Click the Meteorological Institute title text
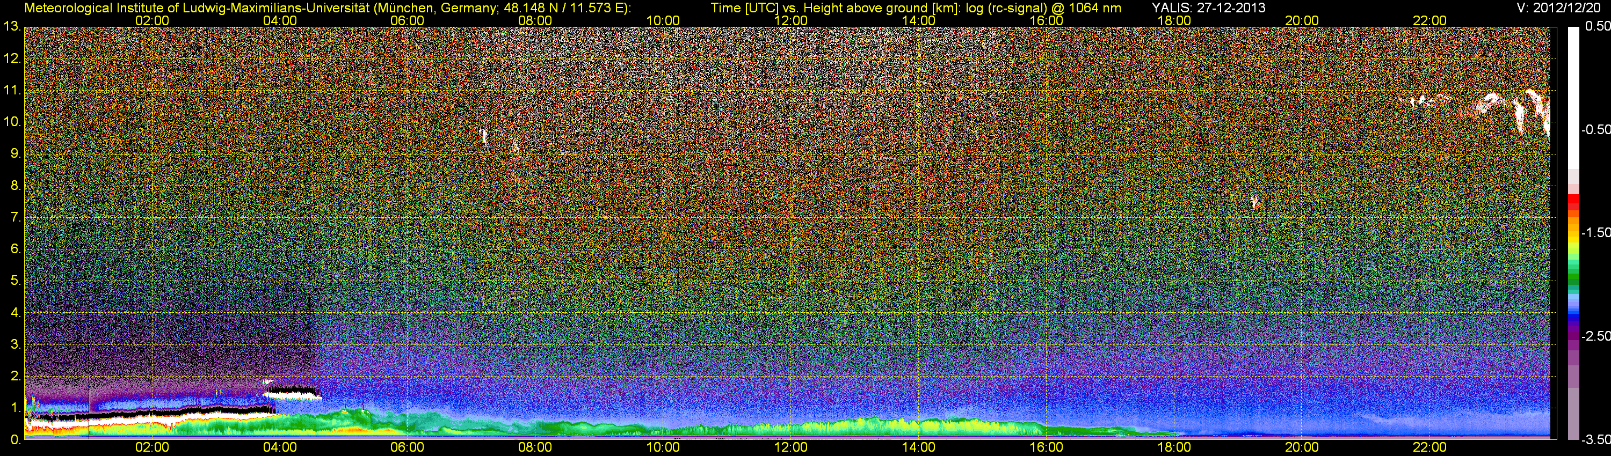The width and height of the screenshot is (1611, 456). pyautogui.click(x=328, y=8)
